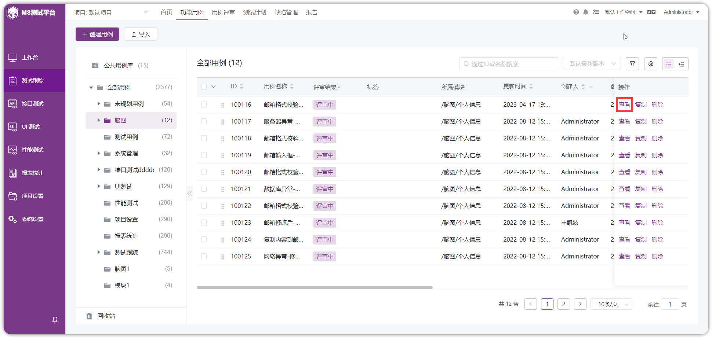Open 系统设置 in the sidebar
This screenshot has height=338, width=712.
pyautogui.click(x=34, y=219)
